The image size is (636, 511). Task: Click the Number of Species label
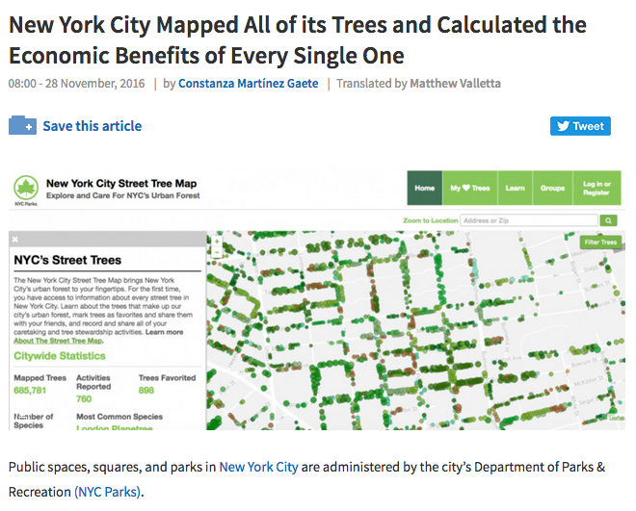(34, 421)
